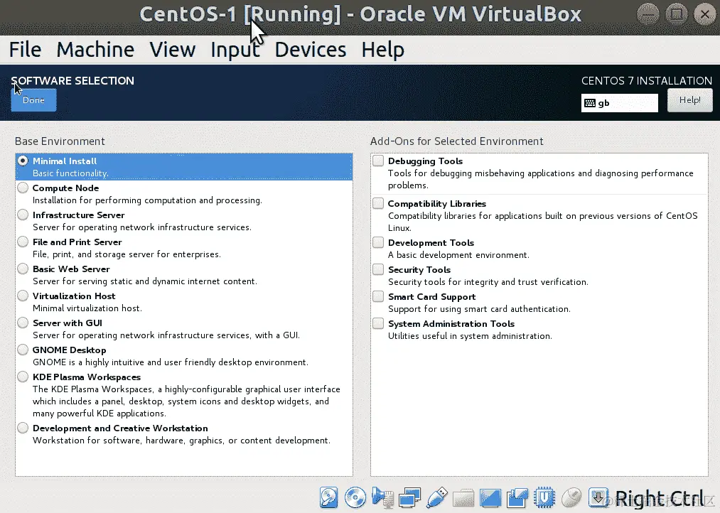Enable the Security Tools add-on
720x513 pixels.
378,269
